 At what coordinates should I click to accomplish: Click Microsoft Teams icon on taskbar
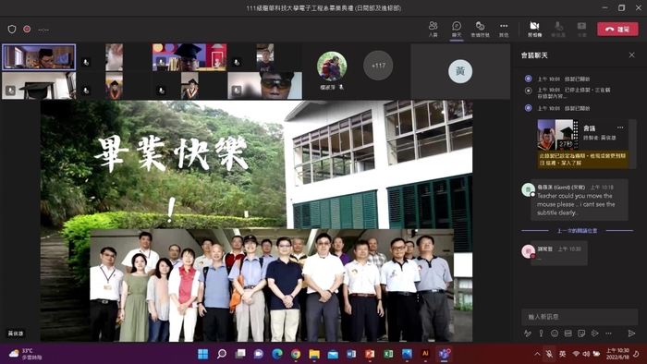444,354
